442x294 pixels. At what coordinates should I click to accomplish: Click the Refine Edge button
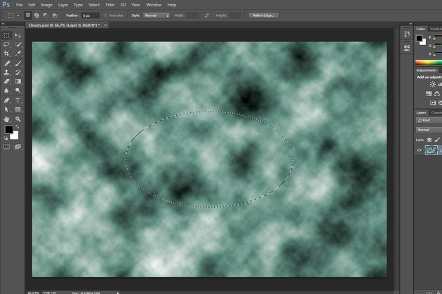pyautogui.click(x=264, y=15)
